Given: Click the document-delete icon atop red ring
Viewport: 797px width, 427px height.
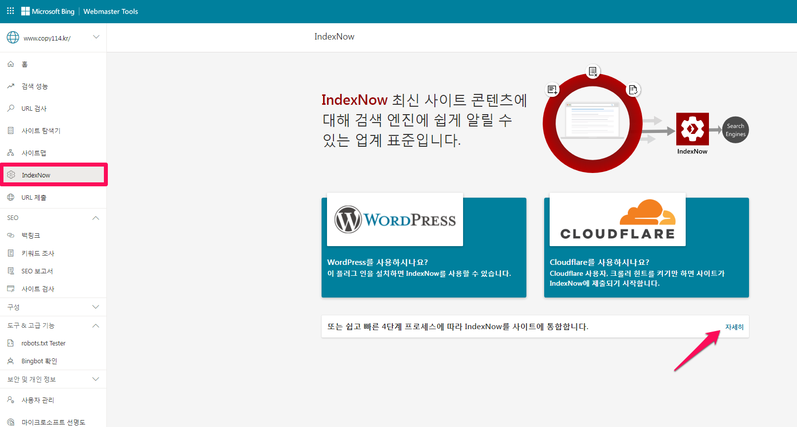Looking at the screenshot, I should coord(593,72).
